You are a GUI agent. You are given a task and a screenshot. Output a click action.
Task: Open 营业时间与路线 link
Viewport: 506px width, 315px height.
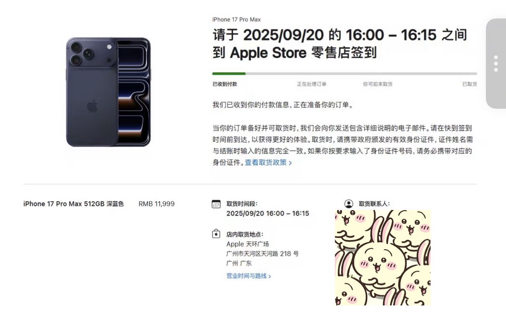coord(246,276)
